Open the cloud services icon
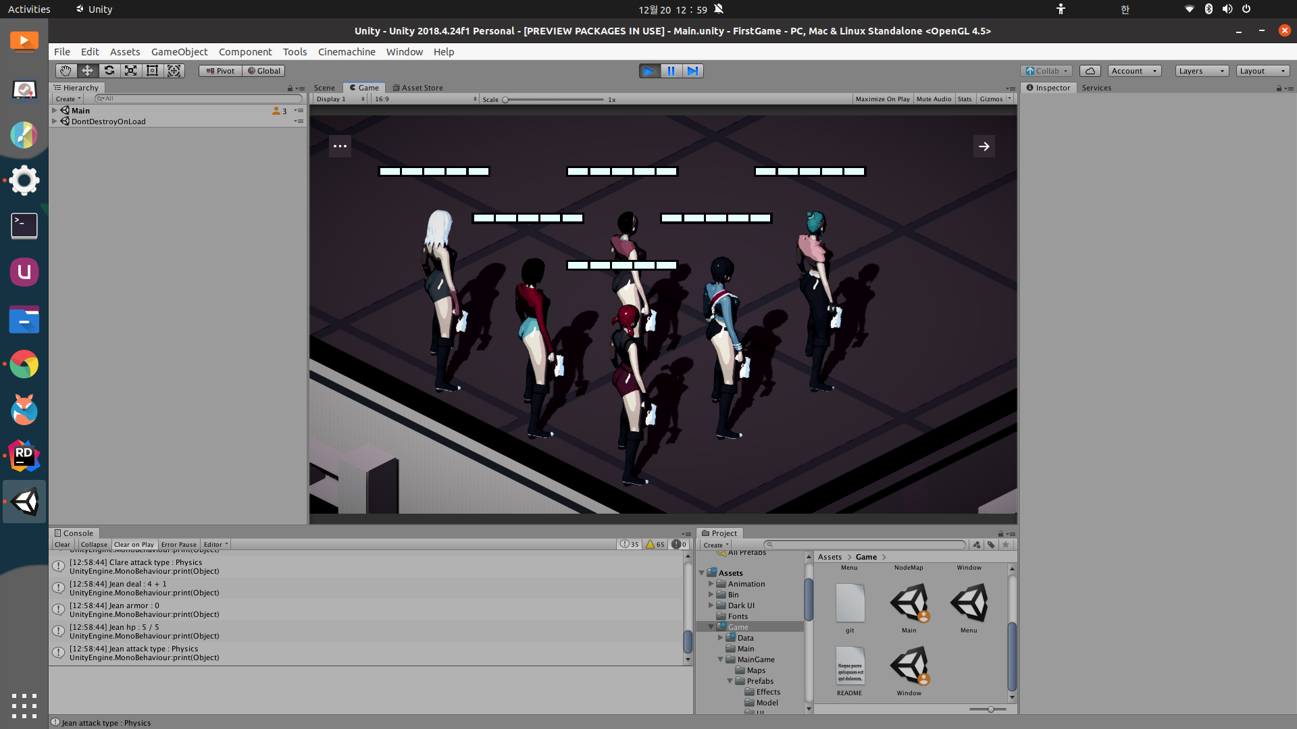 pyautogui.click(x=1090, y=71)
